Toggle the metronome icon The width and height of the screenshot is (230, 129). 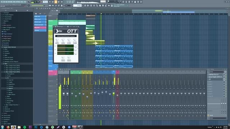(50, 2)
